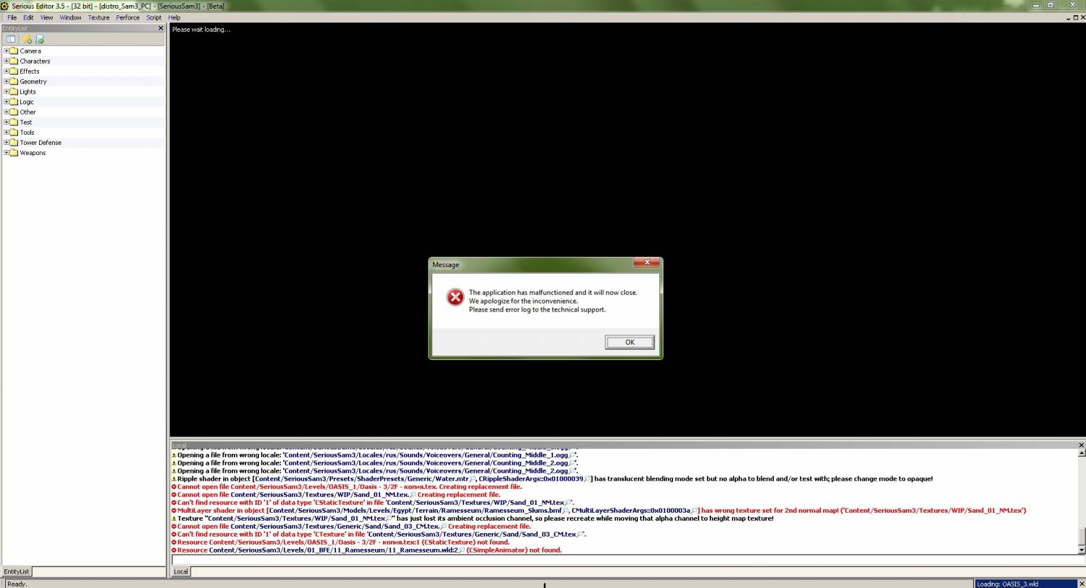Expand the Camera folder
Image resolution: width=1086 pixels, height=588 pixels.
click(7, 51)
